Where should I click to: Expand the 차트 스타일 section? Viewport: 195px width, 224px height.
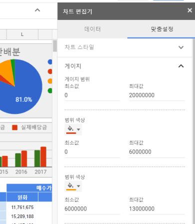coord(125,47)
